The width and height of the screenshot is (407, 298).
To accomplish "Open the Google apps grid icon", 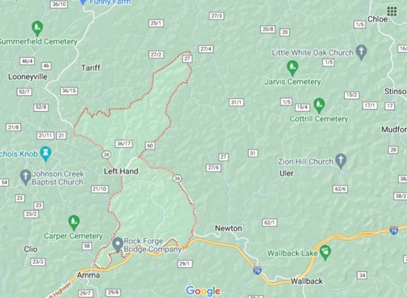I will (x=392, y=11).
